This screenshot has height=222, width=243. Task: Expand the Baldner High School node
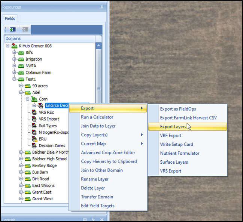(21, 159)
